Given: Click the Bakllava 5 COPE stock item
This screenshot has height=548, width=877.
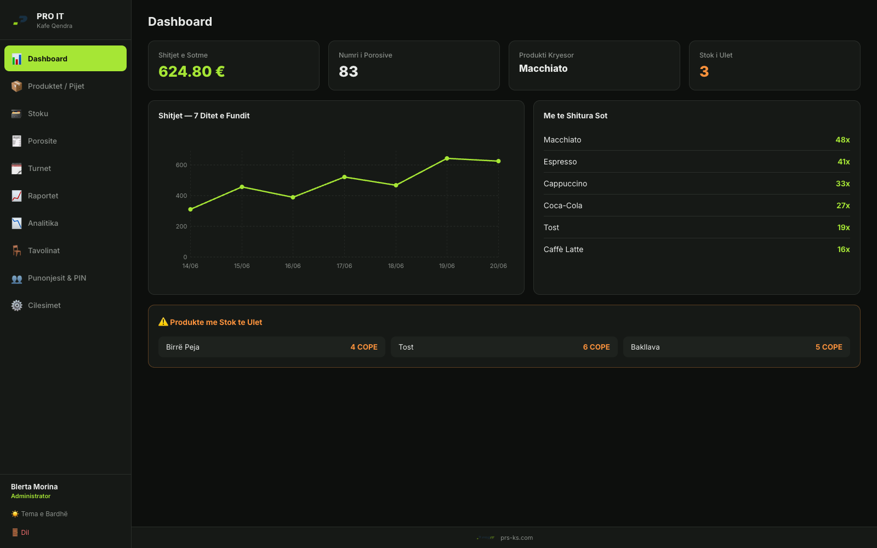Looking at the screenshot, I should coord(737,347).
